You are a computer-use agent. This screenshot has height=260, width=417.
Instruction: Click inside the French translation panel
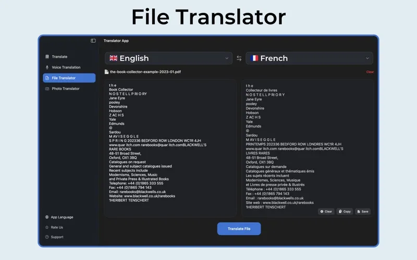308,148
